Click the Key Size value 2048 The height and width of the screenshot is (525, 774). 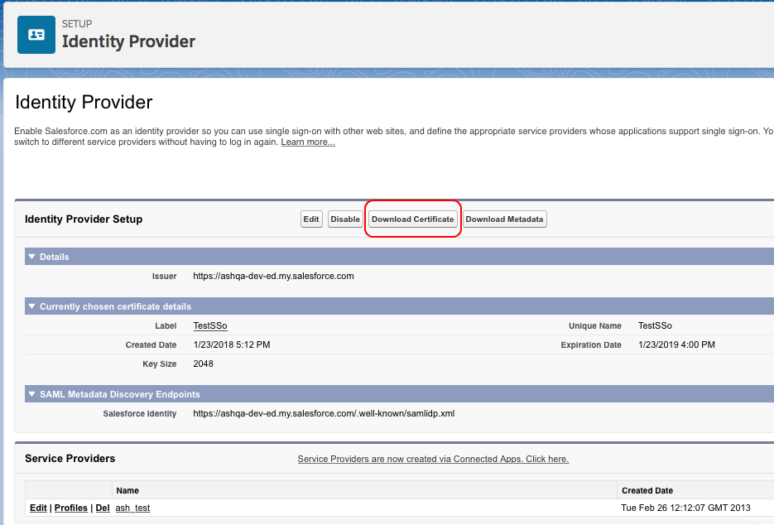tap(204, 364)
